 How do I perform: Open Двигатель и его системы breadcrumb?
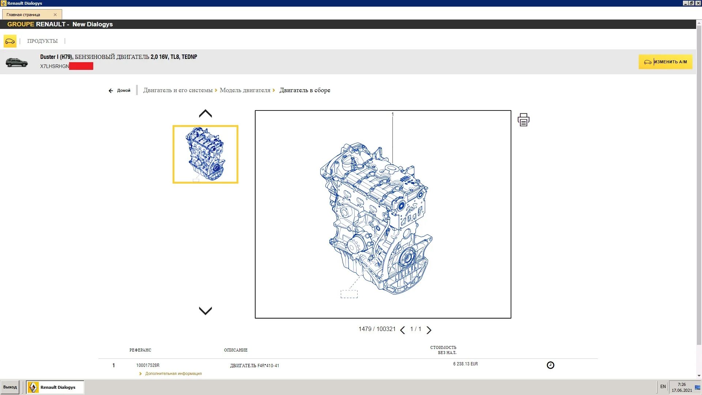pyautogui.click(x=178, y=90)
